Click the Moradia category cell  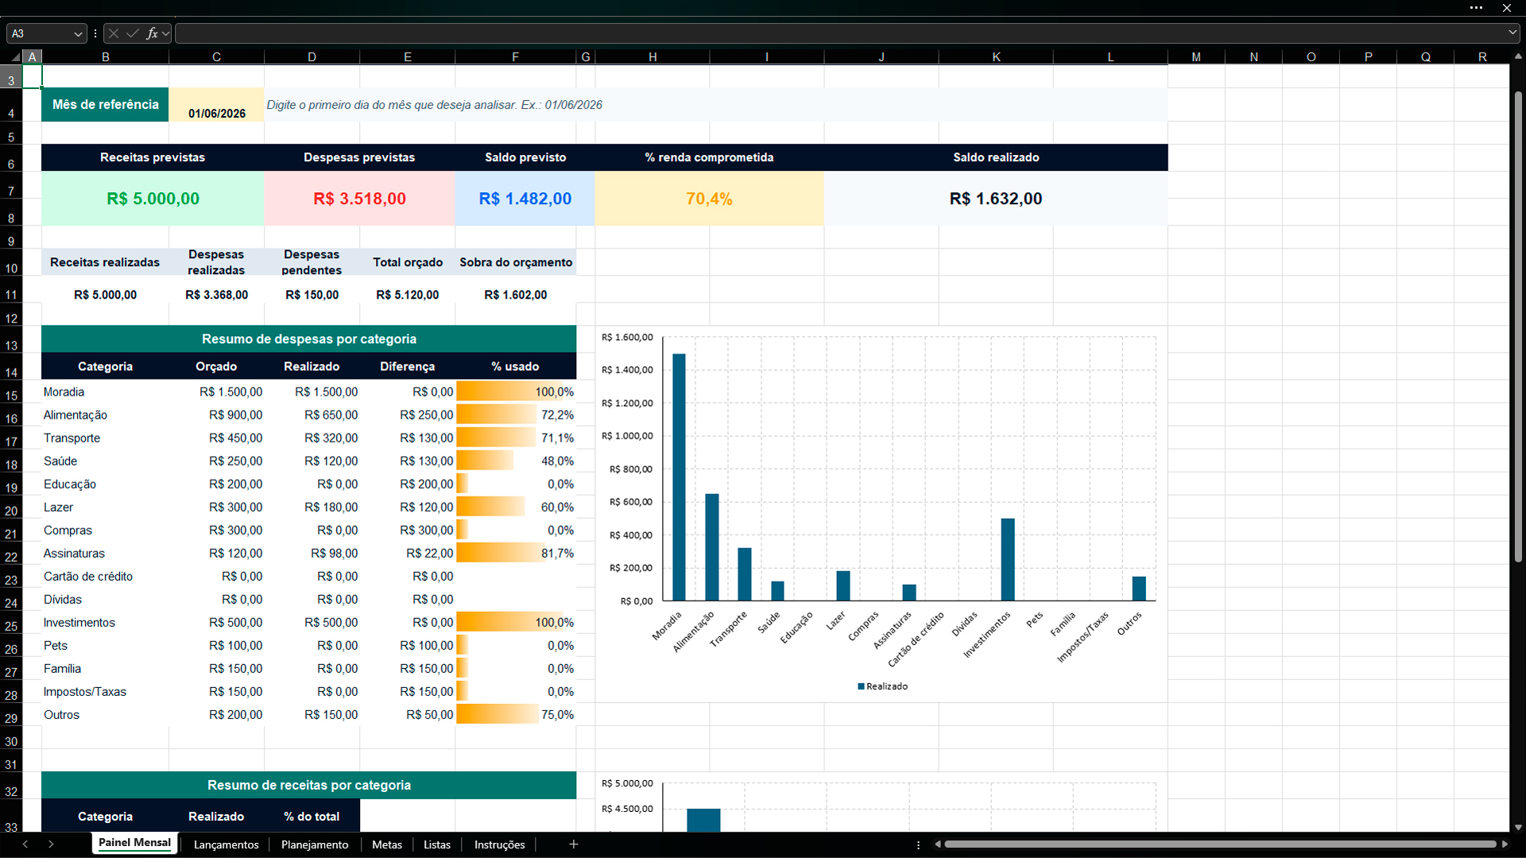point(105,392)
